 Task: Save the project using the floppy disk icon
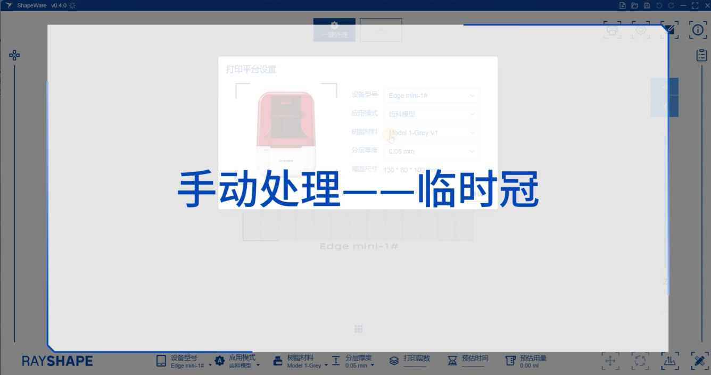click(x=647, y=5)
